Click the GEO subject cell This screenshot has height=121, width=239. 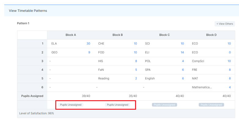click(x=54, y=53)
